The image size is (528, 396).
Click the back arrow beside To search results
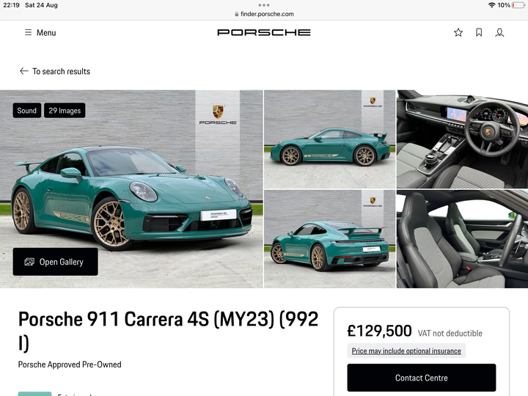pyautogui.click(x=24, y=71)
